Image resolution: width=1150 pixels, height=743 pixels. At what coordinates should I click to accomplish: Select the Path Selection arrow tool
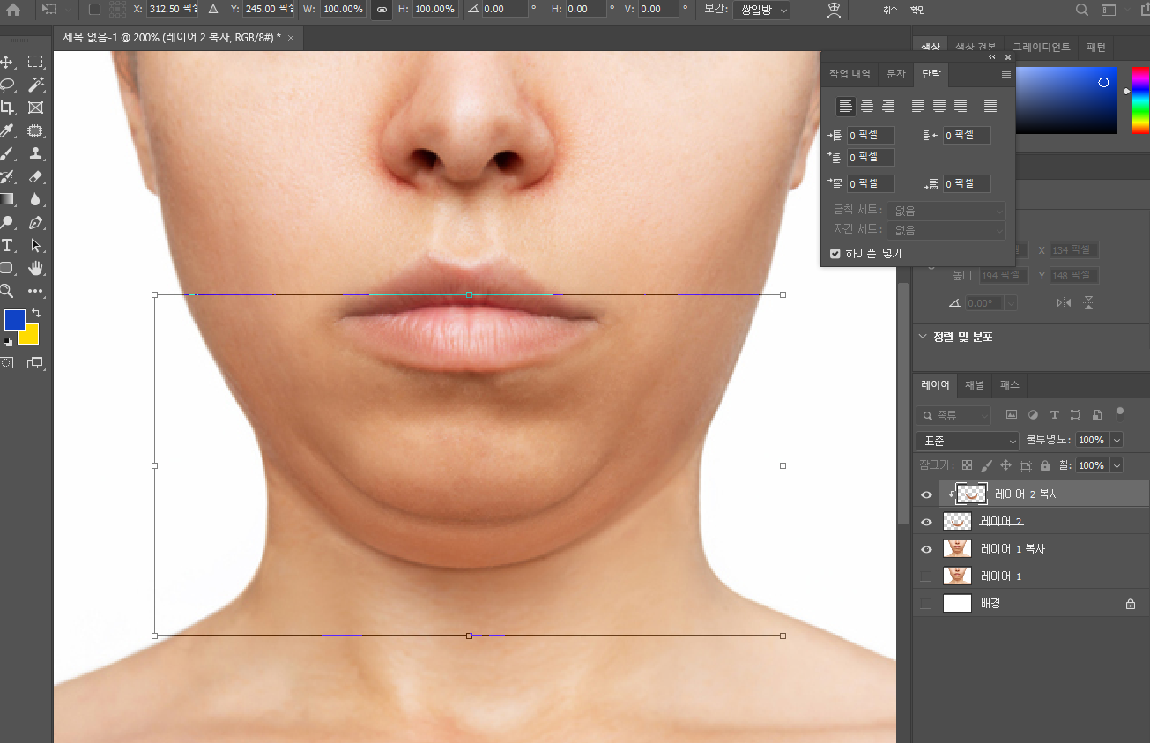click(35, 245)
